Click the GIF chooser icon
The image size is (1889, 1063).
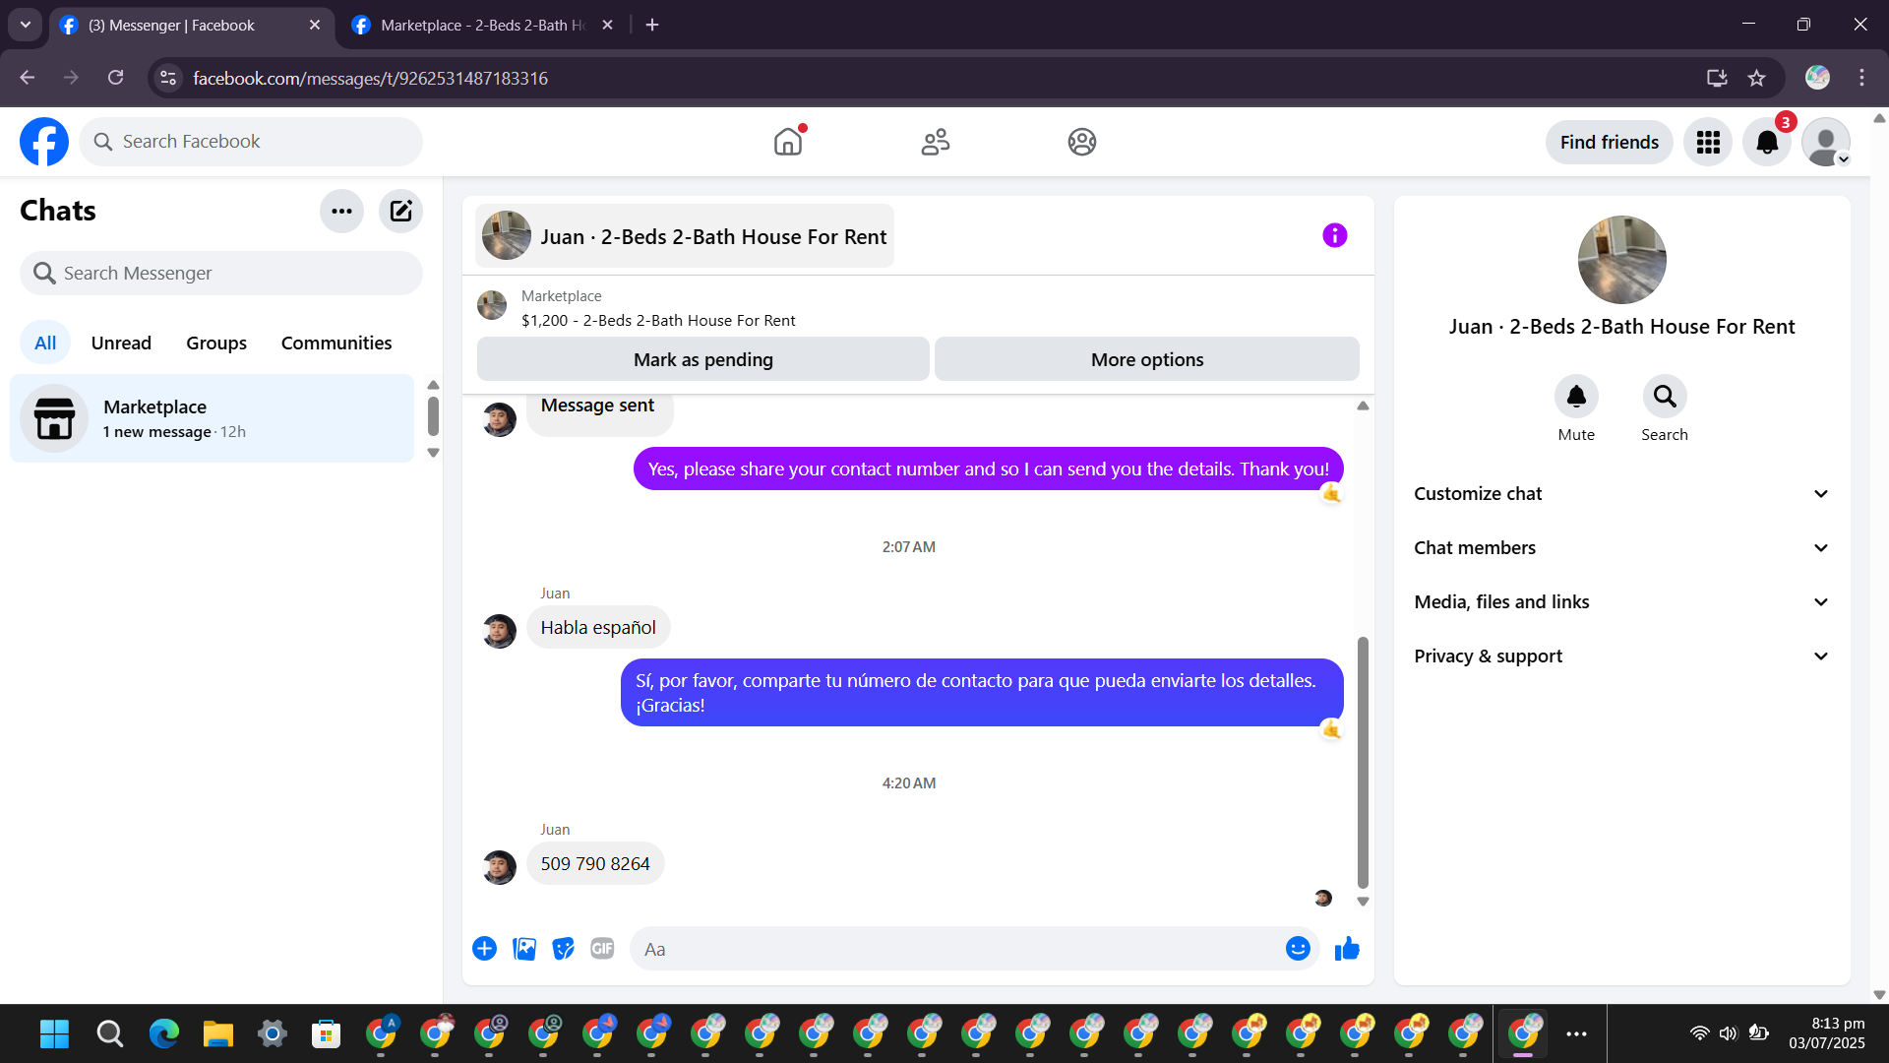602,949
